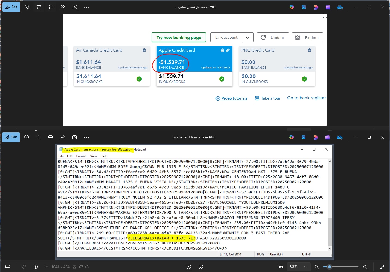The image size is (390, 272).
Task: Open the Notepad Help menu
Action: point(104,156)
